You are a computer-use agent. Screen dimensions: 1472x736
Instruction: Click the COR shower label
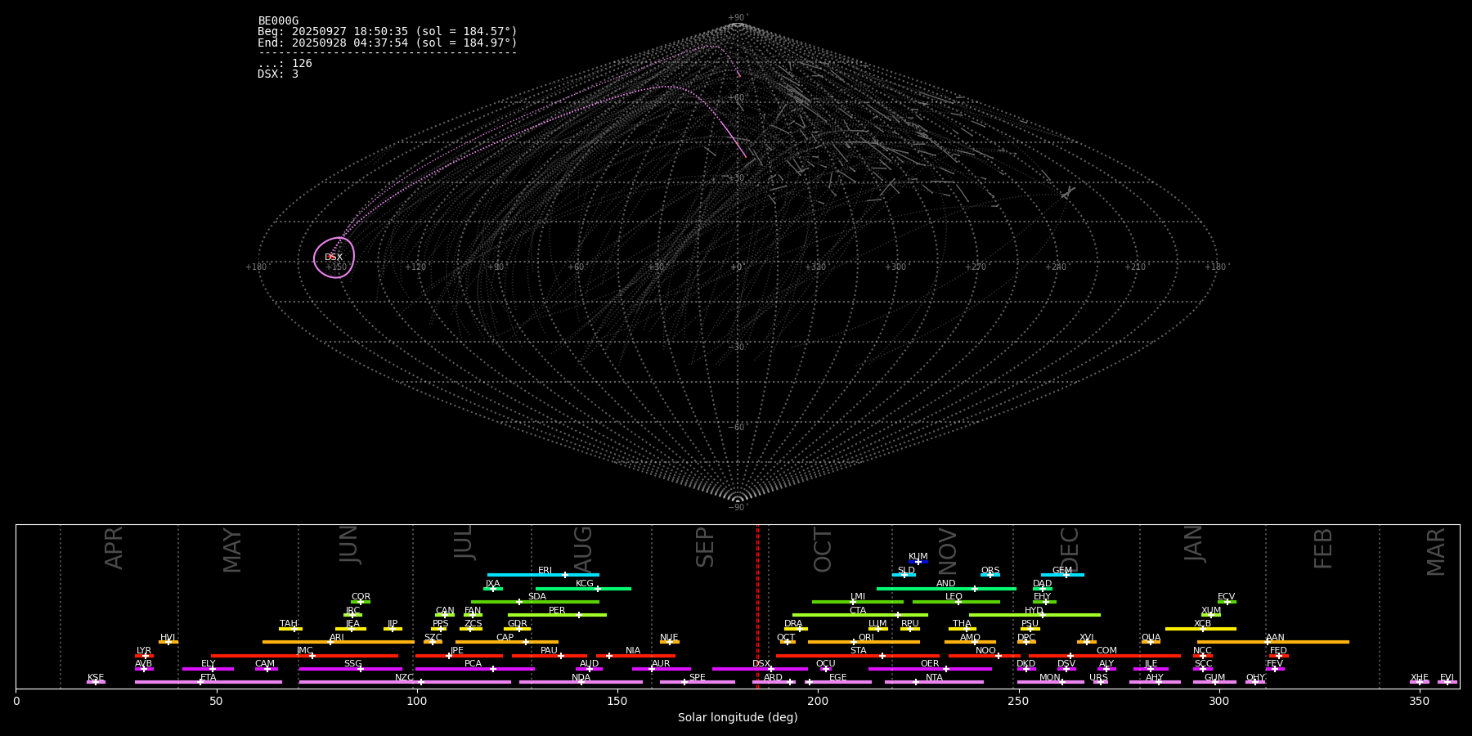(x=361, y=597)
